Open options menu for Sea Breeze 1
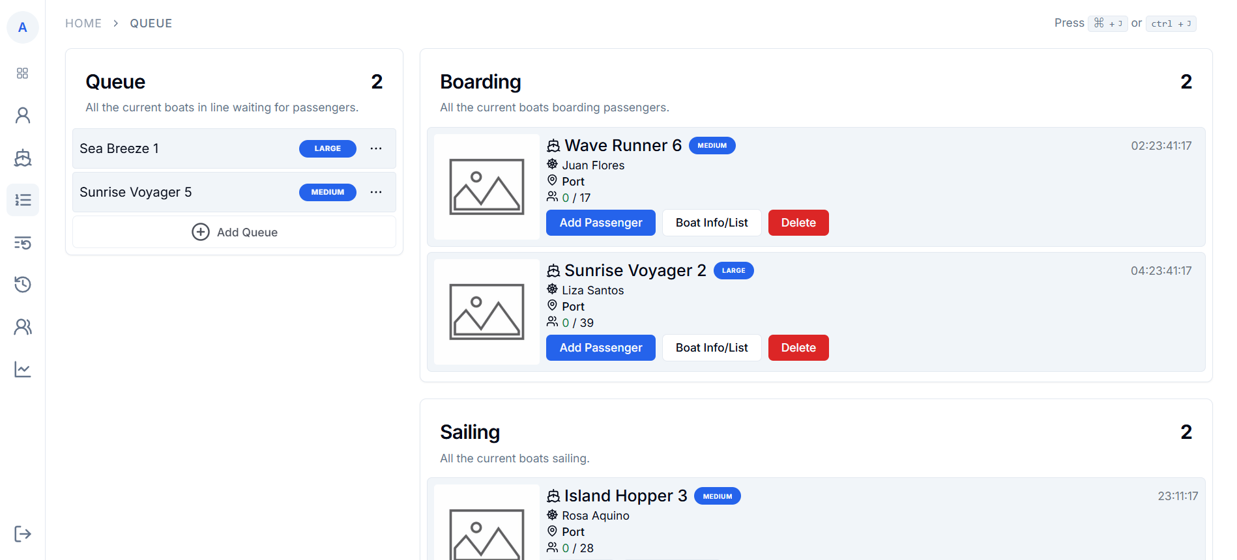 376,148
